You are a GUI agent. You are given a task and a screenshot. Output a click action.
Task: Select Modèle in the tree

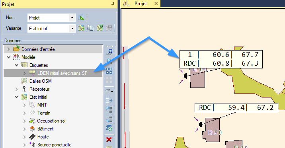[28, 57]
